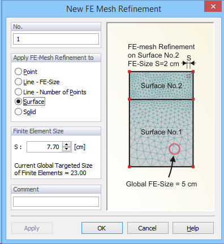Click the small square marker in Surface No.2
This screenshot has height=244, width=224.
(188, 76)
